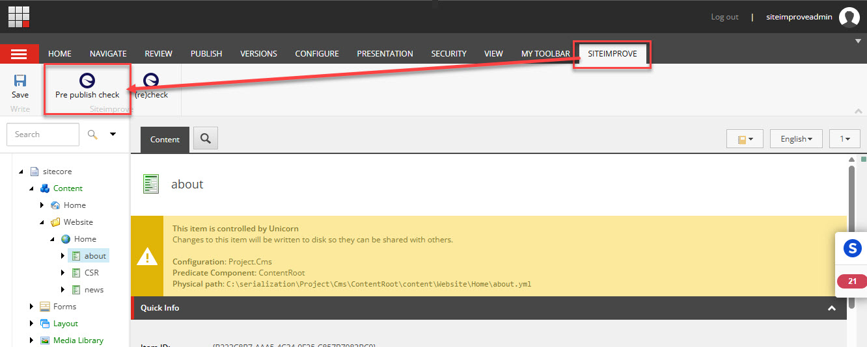Image resolution: width=867 pixels, height=347 pixels.
Task: Collapse the sitecore root tree node
Action: point(21,172)
